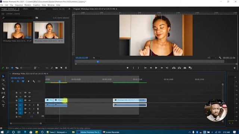
Task: Open Program monitor settings wrench
Action: (220, 58)
